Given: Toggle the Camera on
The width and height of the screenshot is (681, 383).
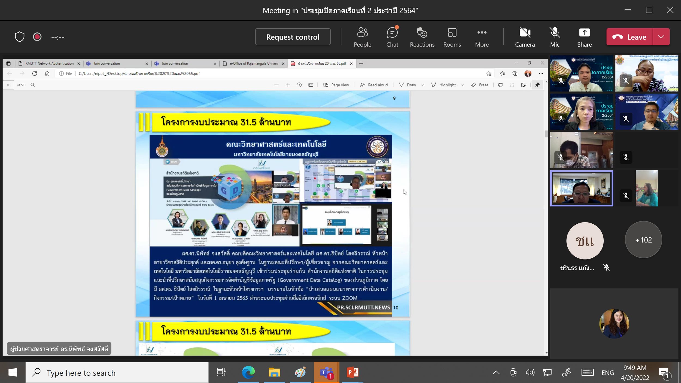Looking at the screenshot, I should [525, 37].
